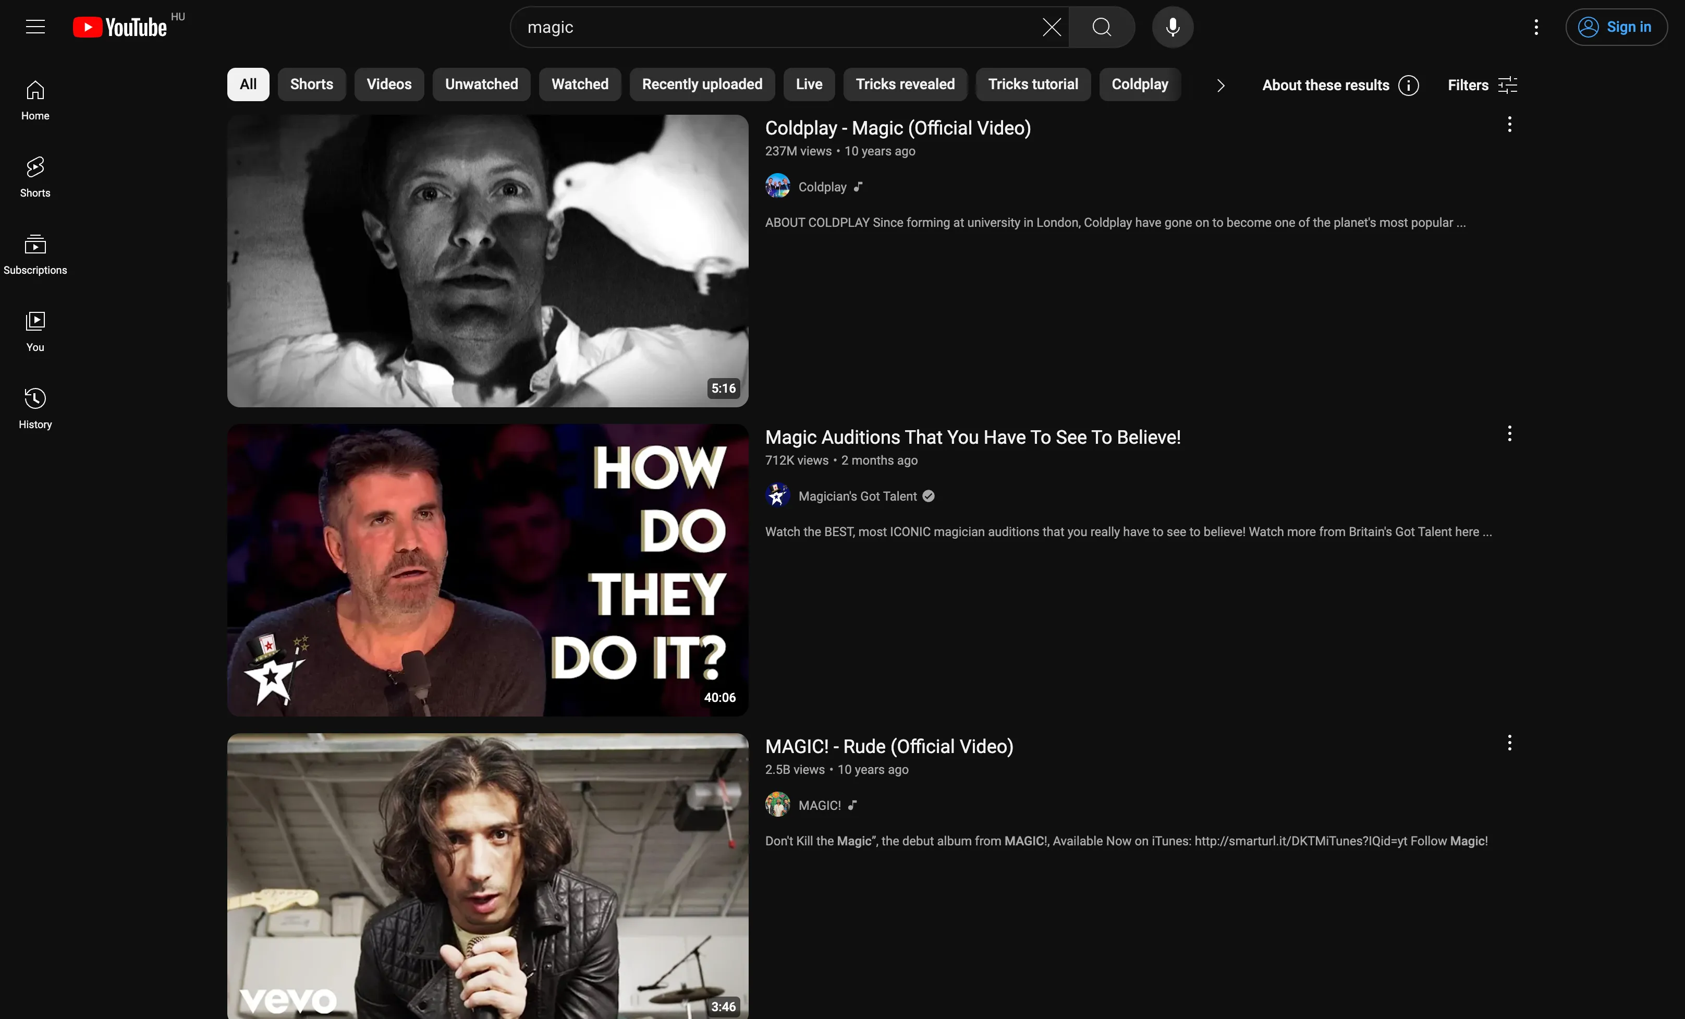Viewport: 1685px width, 1019px height.
Task: Click the magnifying glass search button
Action: pyautogui.click(x=1101, y=27)
